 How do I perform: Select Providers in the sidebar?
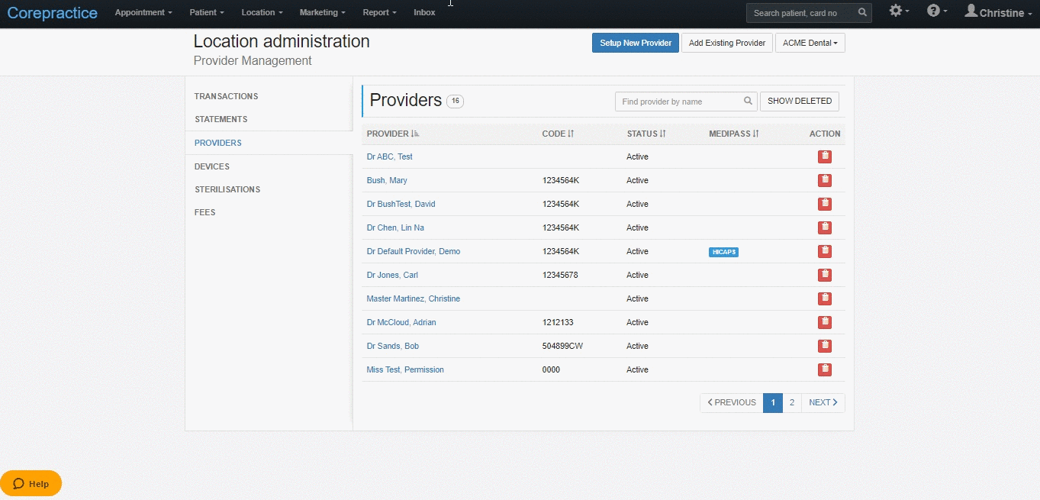tap(217, 143)
